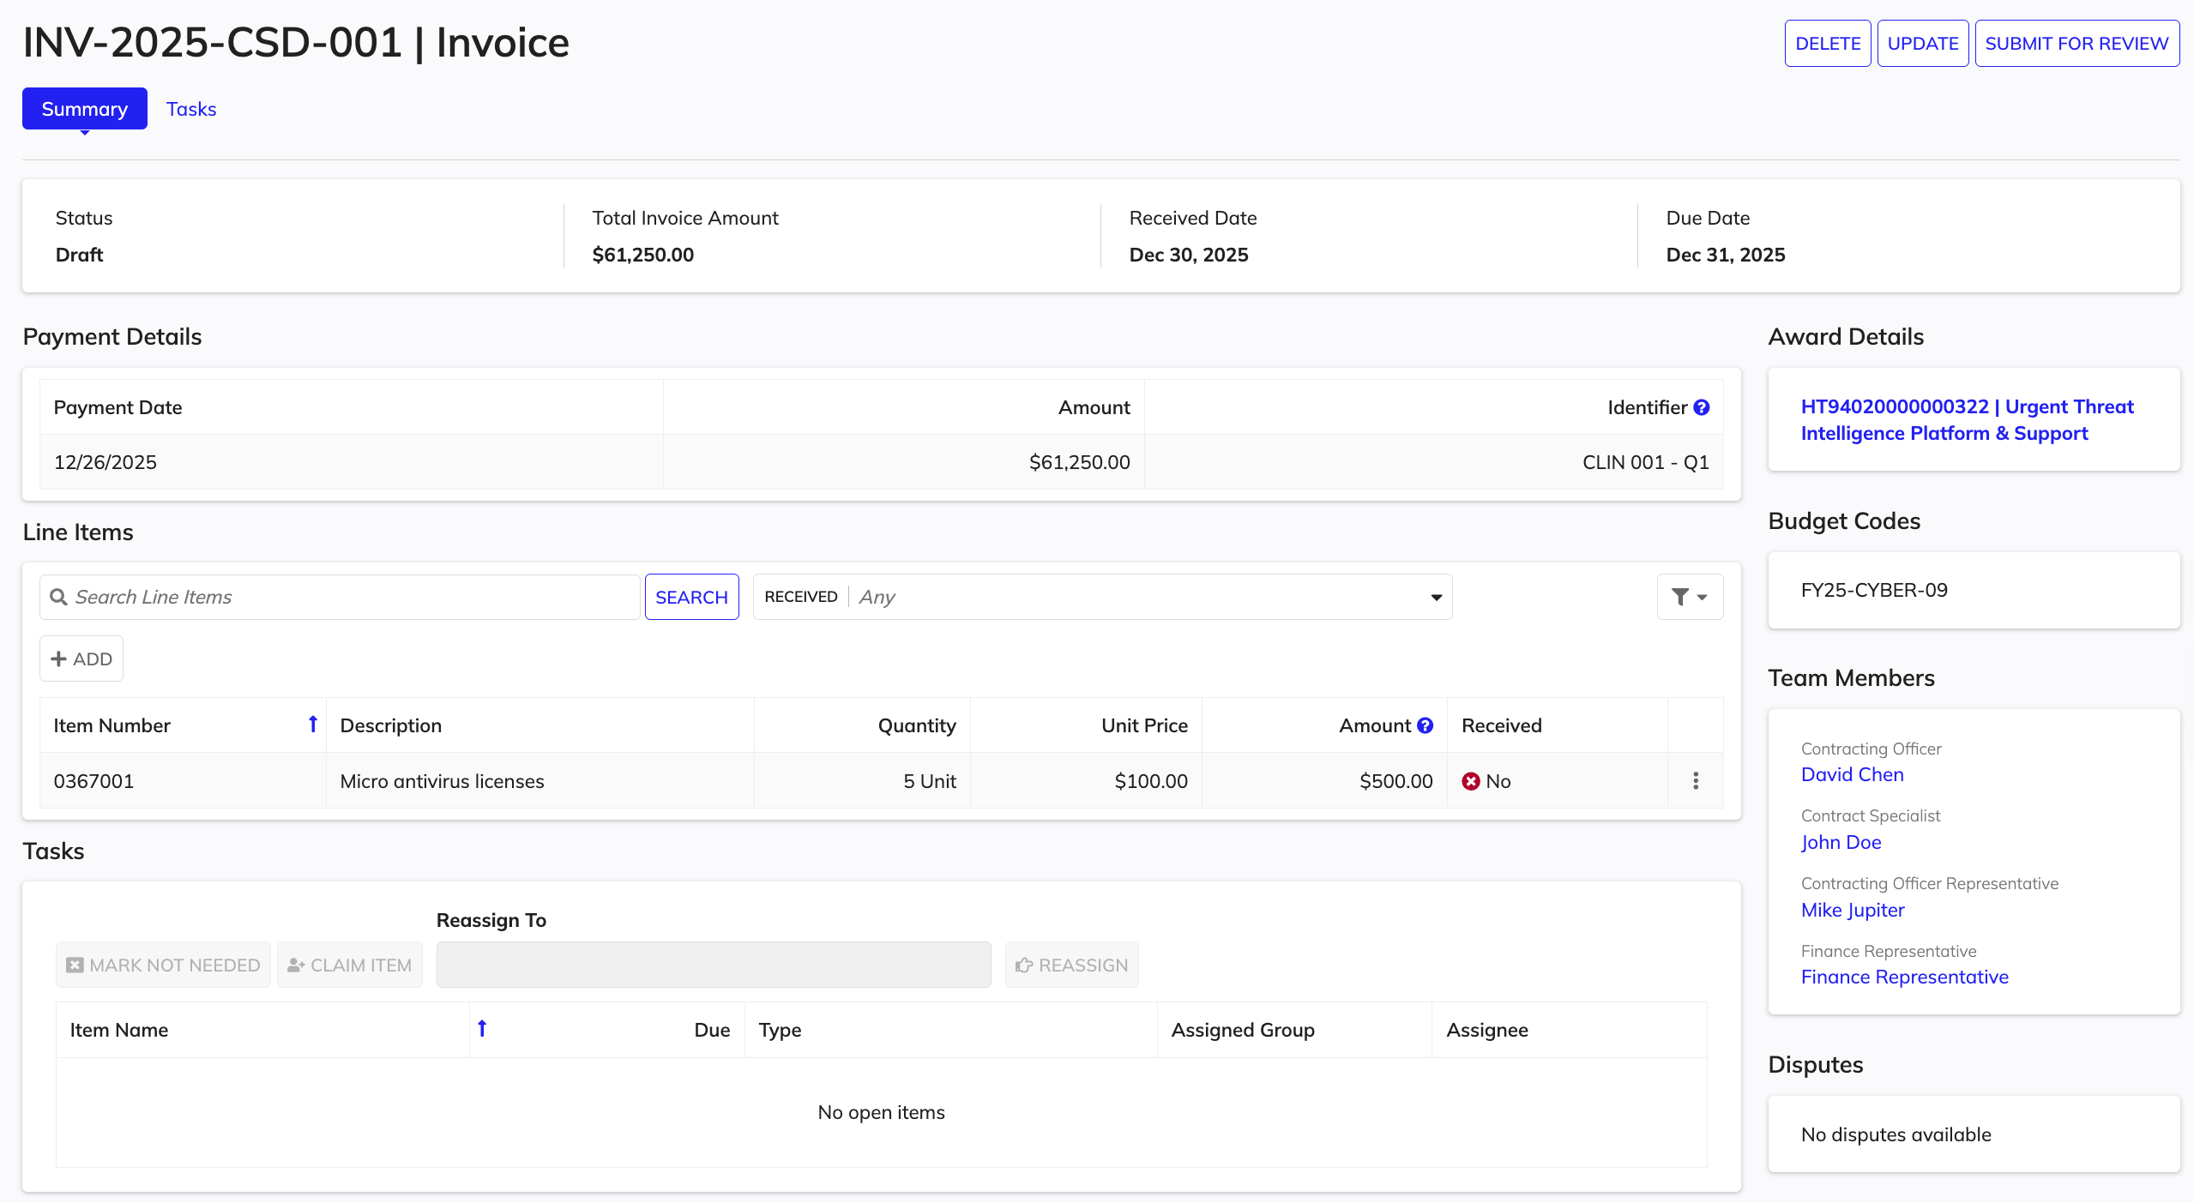This screenshot has width=2194, height=1203.
Task: Click the Unit Price column header
Action: tap(1144, 725)
